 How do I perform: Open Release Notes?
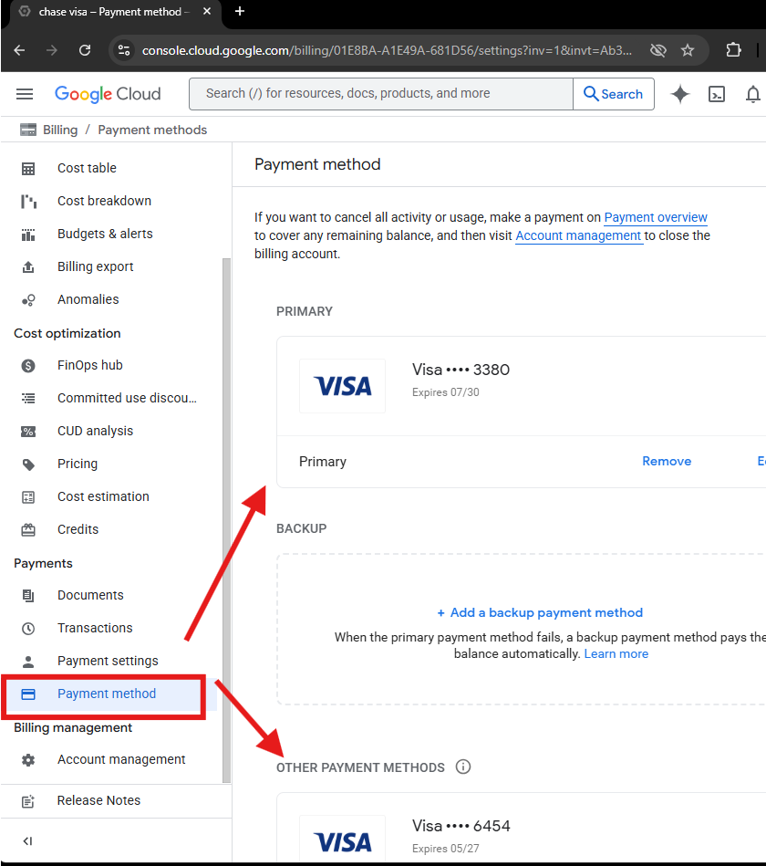[x=98, y=801]
